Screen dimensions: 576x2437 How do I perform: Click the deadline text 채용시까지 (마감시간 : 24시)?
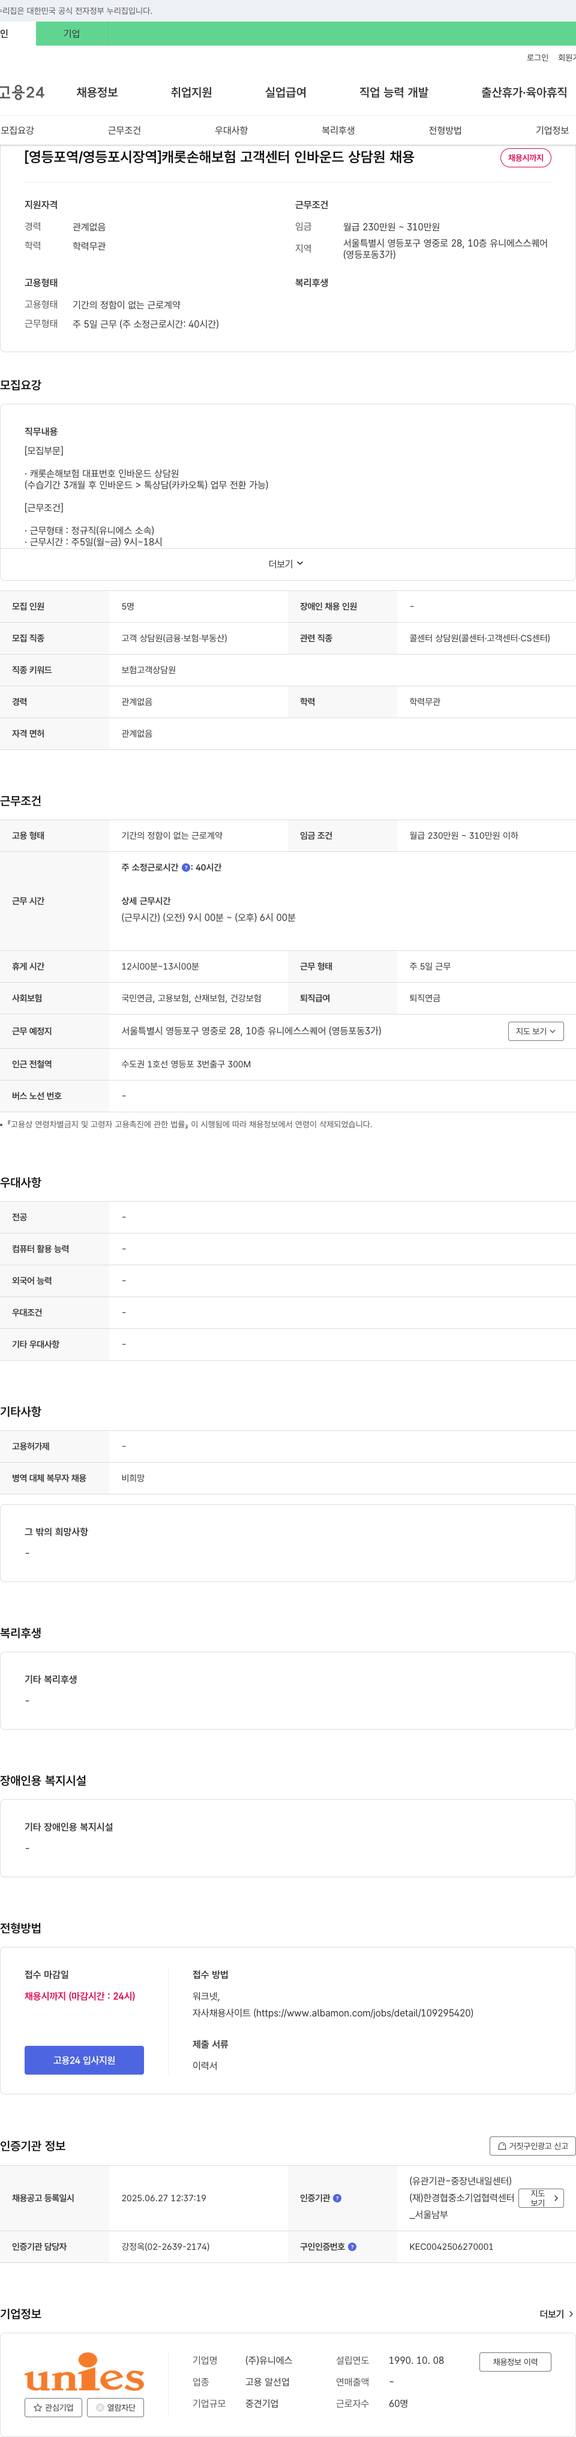coord(79,1996)
